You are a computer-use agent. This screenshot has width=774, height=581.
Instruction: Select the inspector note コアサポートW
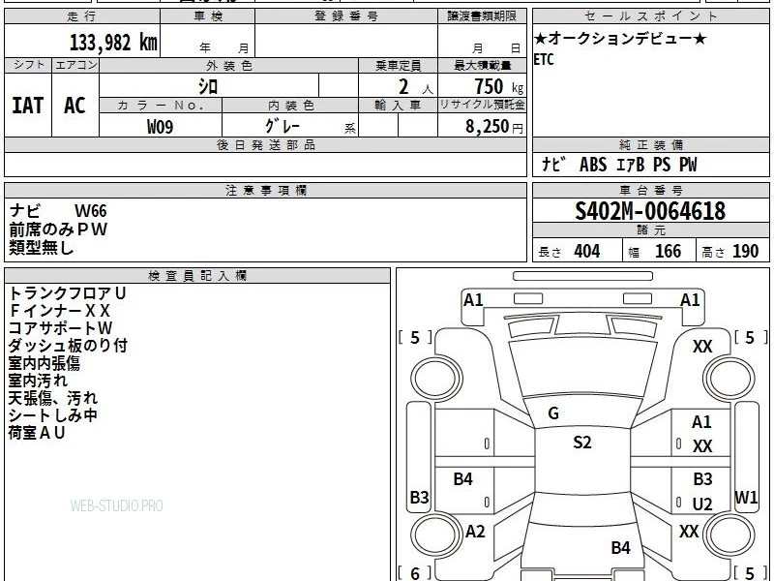tap(60, 328)
